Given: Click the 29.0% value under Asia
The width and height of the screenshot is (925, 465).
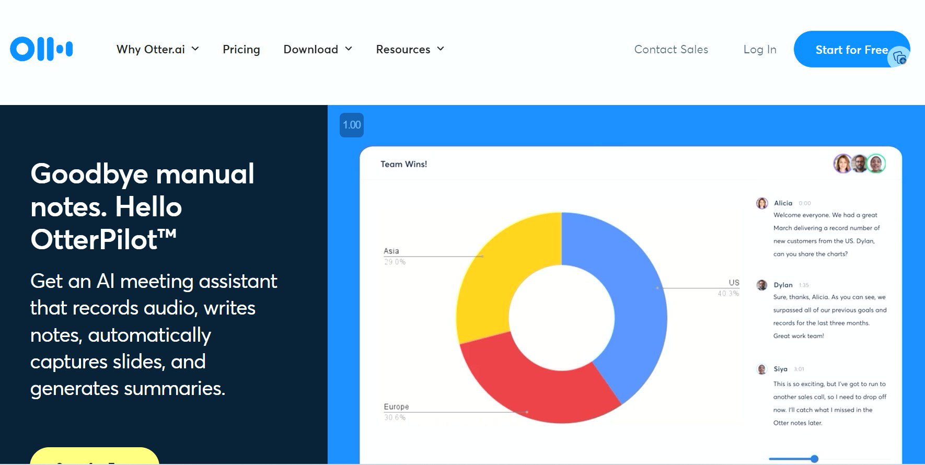Looking at the screenshot, I should click(x=395, y=262).
